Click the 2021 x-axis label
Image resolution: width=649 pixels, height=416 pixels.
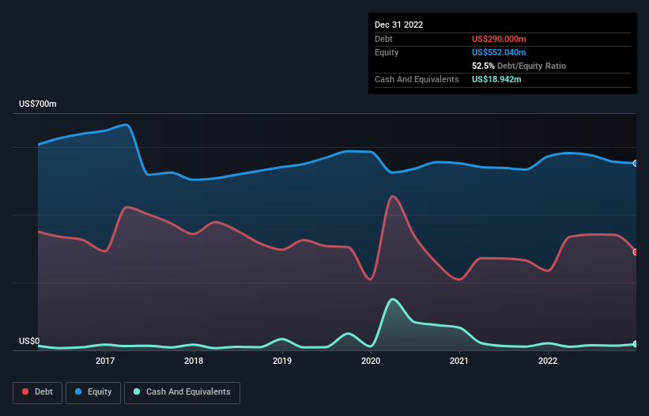459,361
